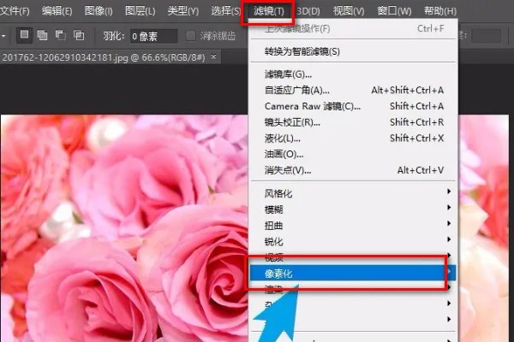The image size is (514, 342).
Task: Select the Subtract from selection icon
Action: click(x=60, y=35)
